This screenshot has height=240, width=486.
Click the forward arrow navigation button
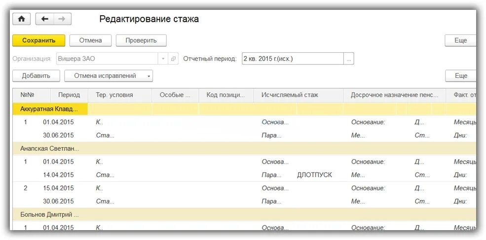[62, 19]
